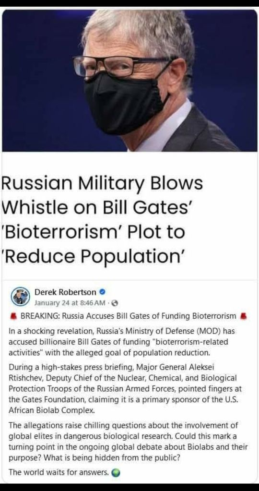This screenshot has height=491, width=259.
Task: Open the 'Russian Military Blows Whistle' headline
Action: click(102, 220)
